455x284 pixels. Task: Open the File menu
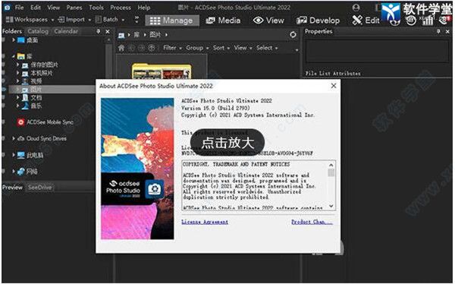[x=20, y=8]
